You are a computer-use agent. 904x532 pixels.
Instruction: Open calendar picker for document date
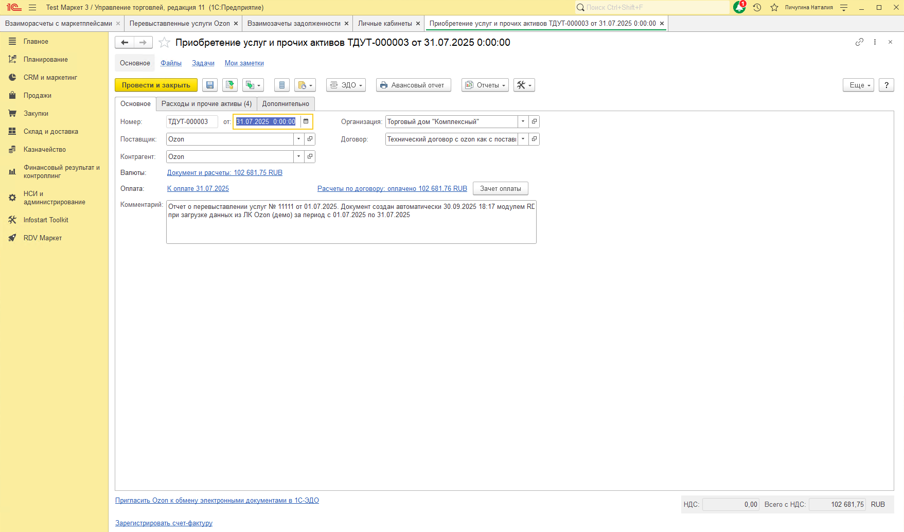point(306,121)
